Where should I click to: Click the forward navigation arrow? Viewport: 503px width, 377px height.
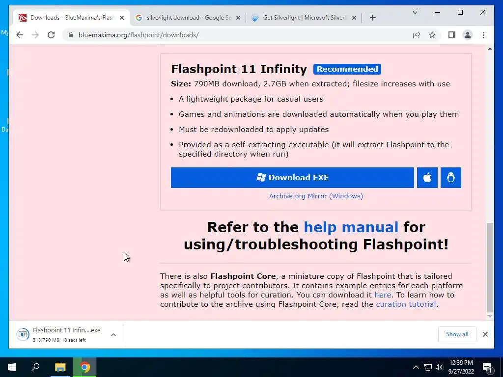coord(35,35)
